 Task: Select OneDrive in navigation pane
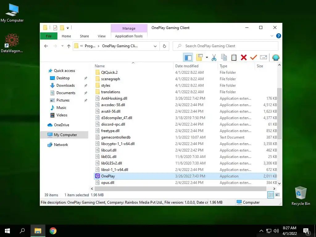58,125
